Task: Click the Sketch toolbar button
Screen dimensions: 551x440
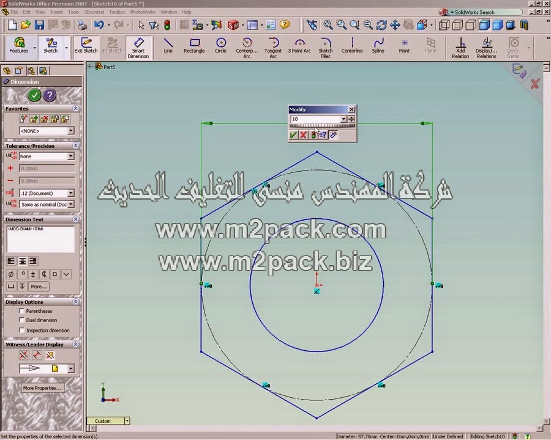Action: (51, 46)
